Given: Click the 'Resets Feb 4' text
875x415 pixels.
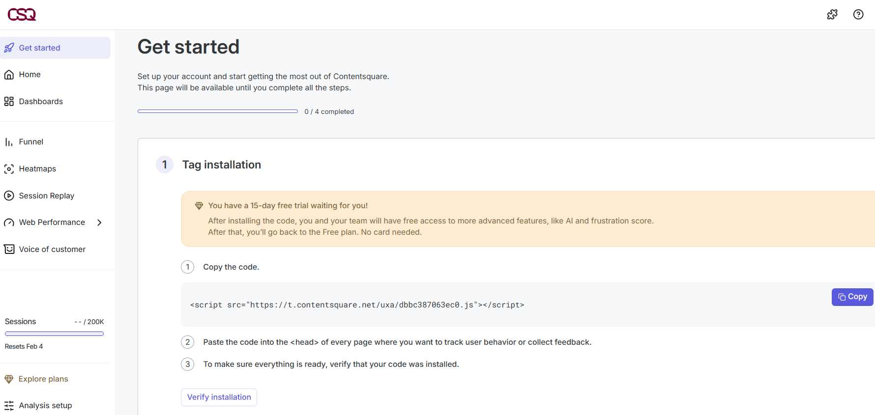Looking at the screenshot, I should point(24,347).
